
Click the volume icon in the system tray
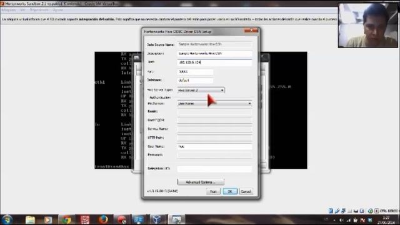coord(341,220)
